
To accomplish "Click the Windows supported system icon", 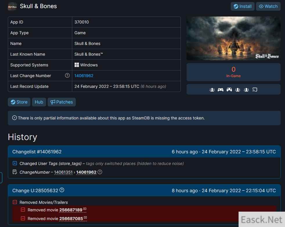I will tap(77, 65).
